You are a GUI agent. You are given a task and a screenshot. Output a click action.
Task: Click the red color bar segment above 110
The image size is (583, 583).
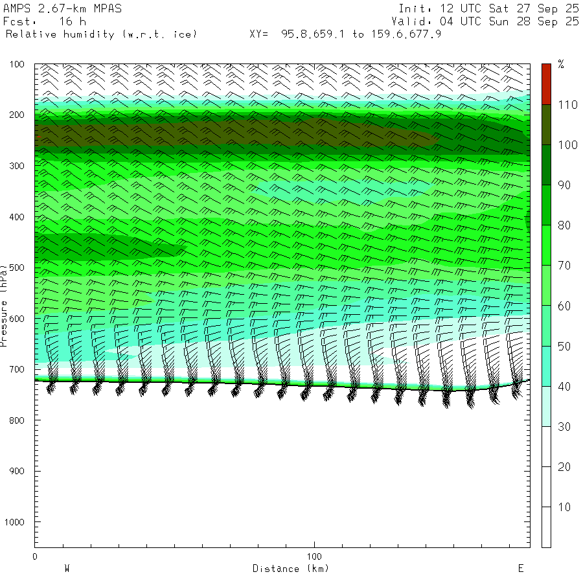[x=546, y=84]
